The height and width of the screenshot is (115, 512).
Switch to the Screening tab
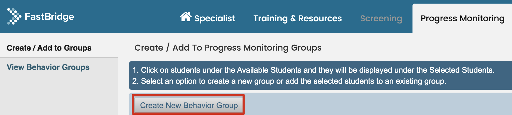click(381, 18)
